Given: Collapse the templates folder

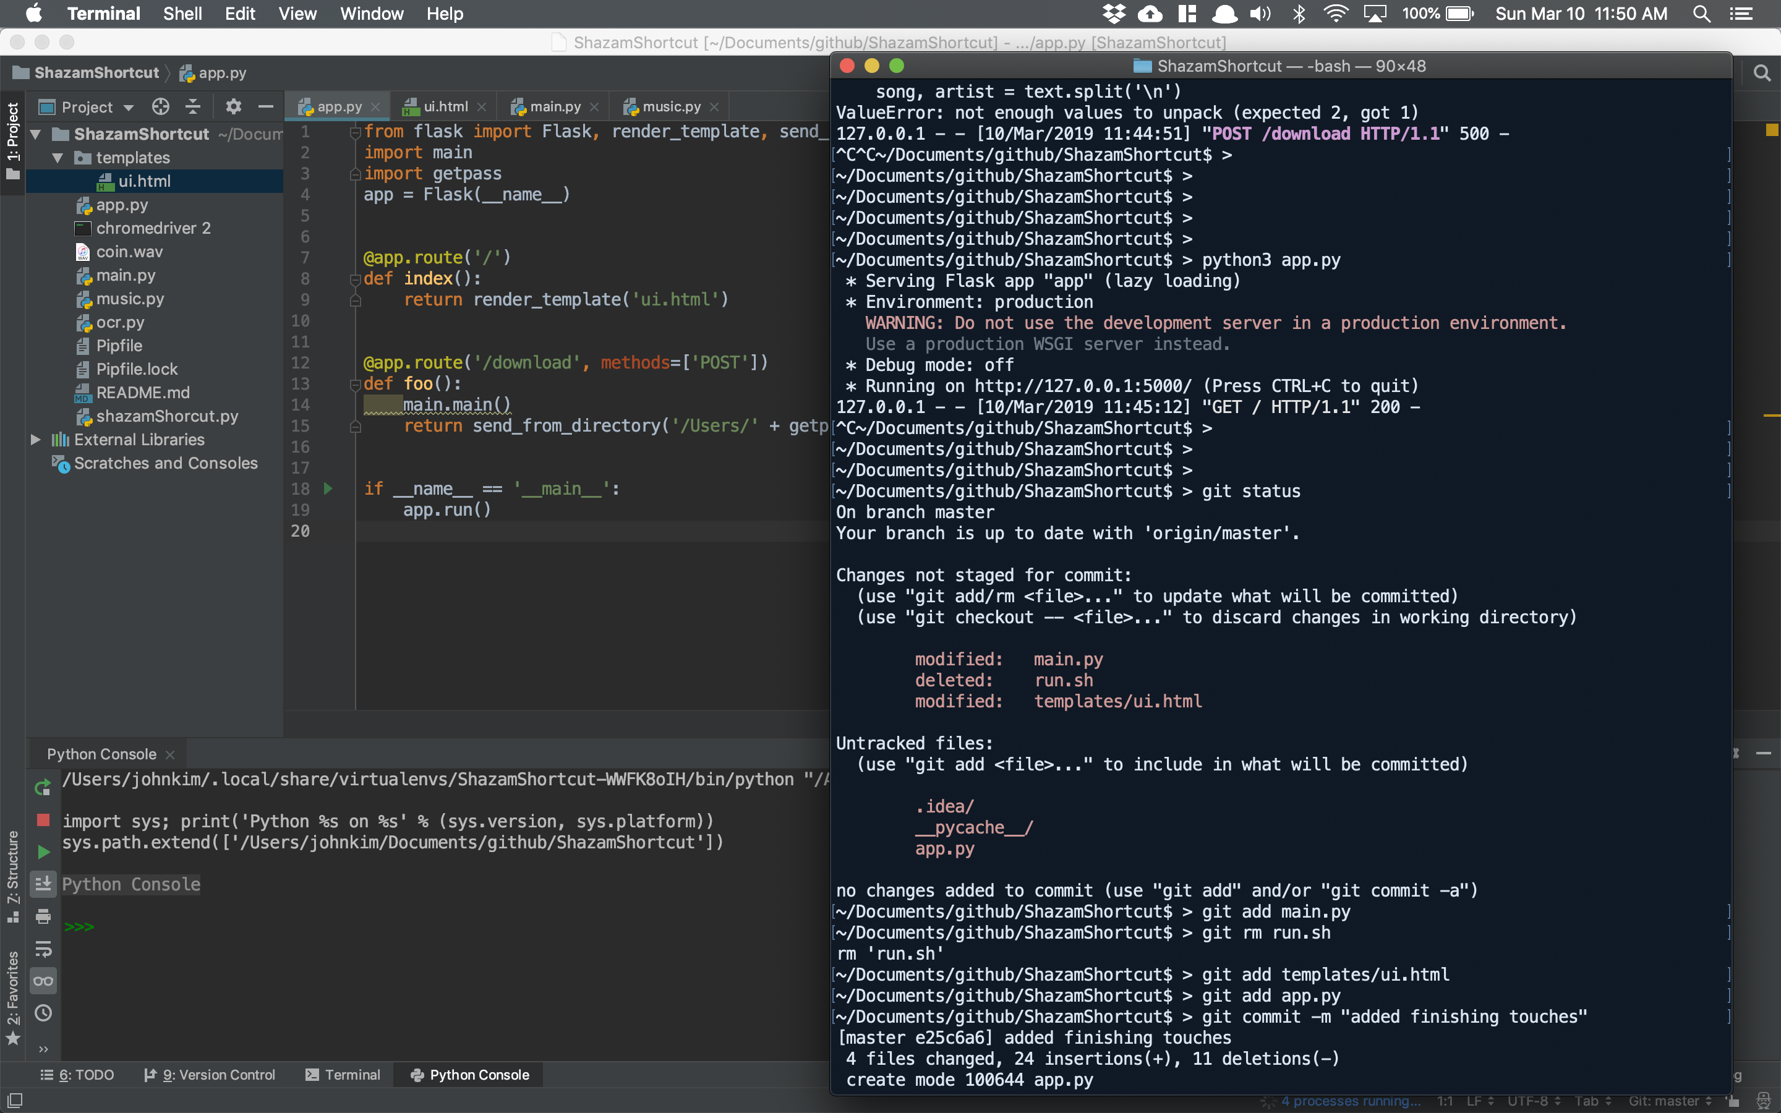Looking at the screenshot, I should (x=58, y=158).
